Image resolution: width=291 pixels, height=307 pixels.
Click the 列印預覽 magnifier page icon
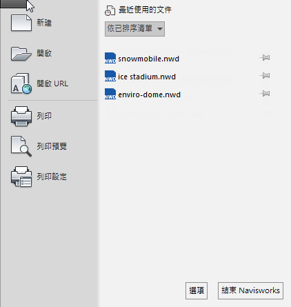pyautogui.click(x=21, y=146)
